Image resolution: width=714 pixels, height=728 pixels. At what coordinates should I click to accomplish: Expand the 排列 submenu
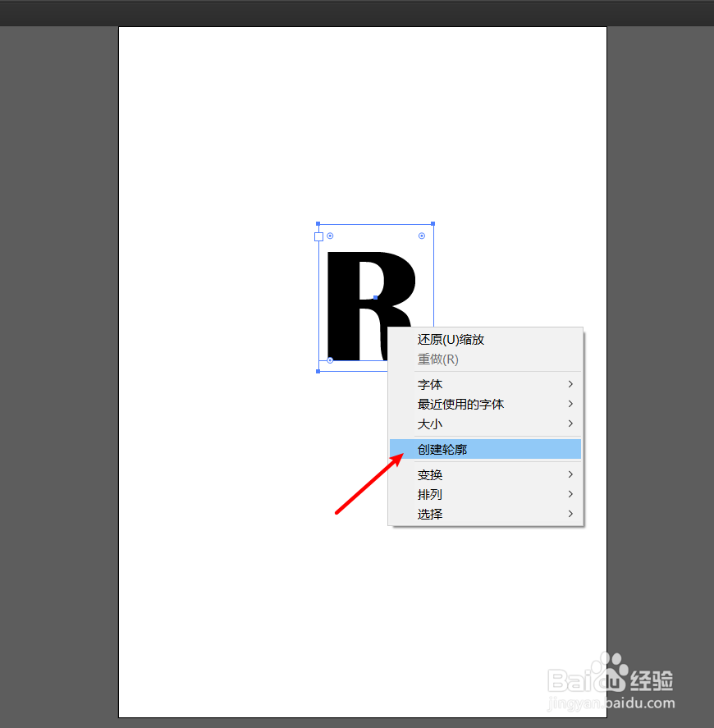(x=429, y=494)
